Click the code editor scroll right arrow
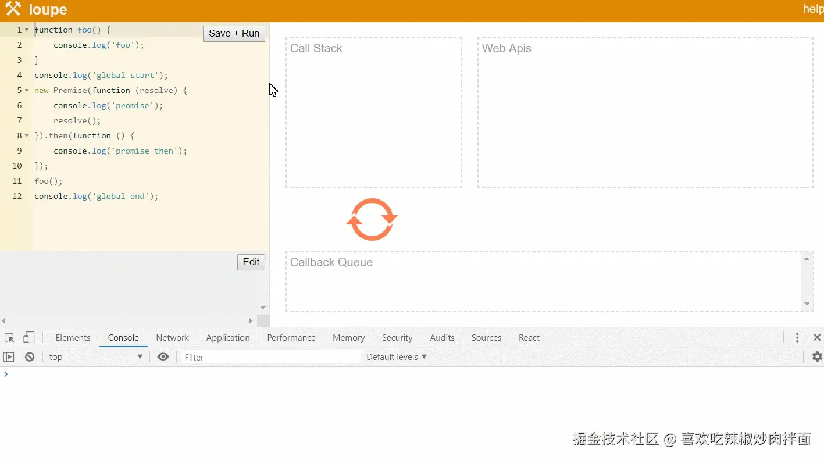The image size is (824, 460). coord(251,320)
